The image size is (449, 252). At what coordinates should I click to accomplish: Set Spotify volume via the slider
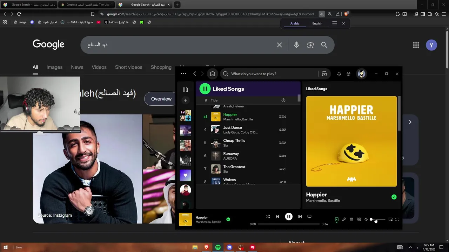378,219
